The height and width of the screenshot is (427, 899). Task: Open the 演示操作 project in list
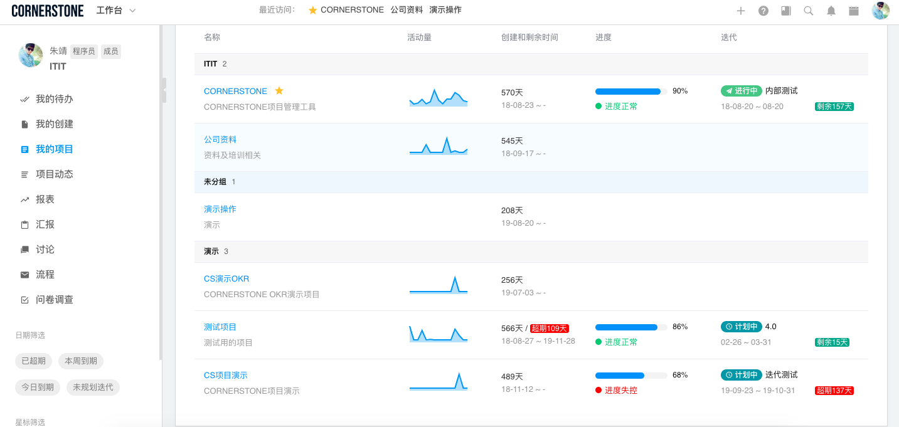coord(220,209)
